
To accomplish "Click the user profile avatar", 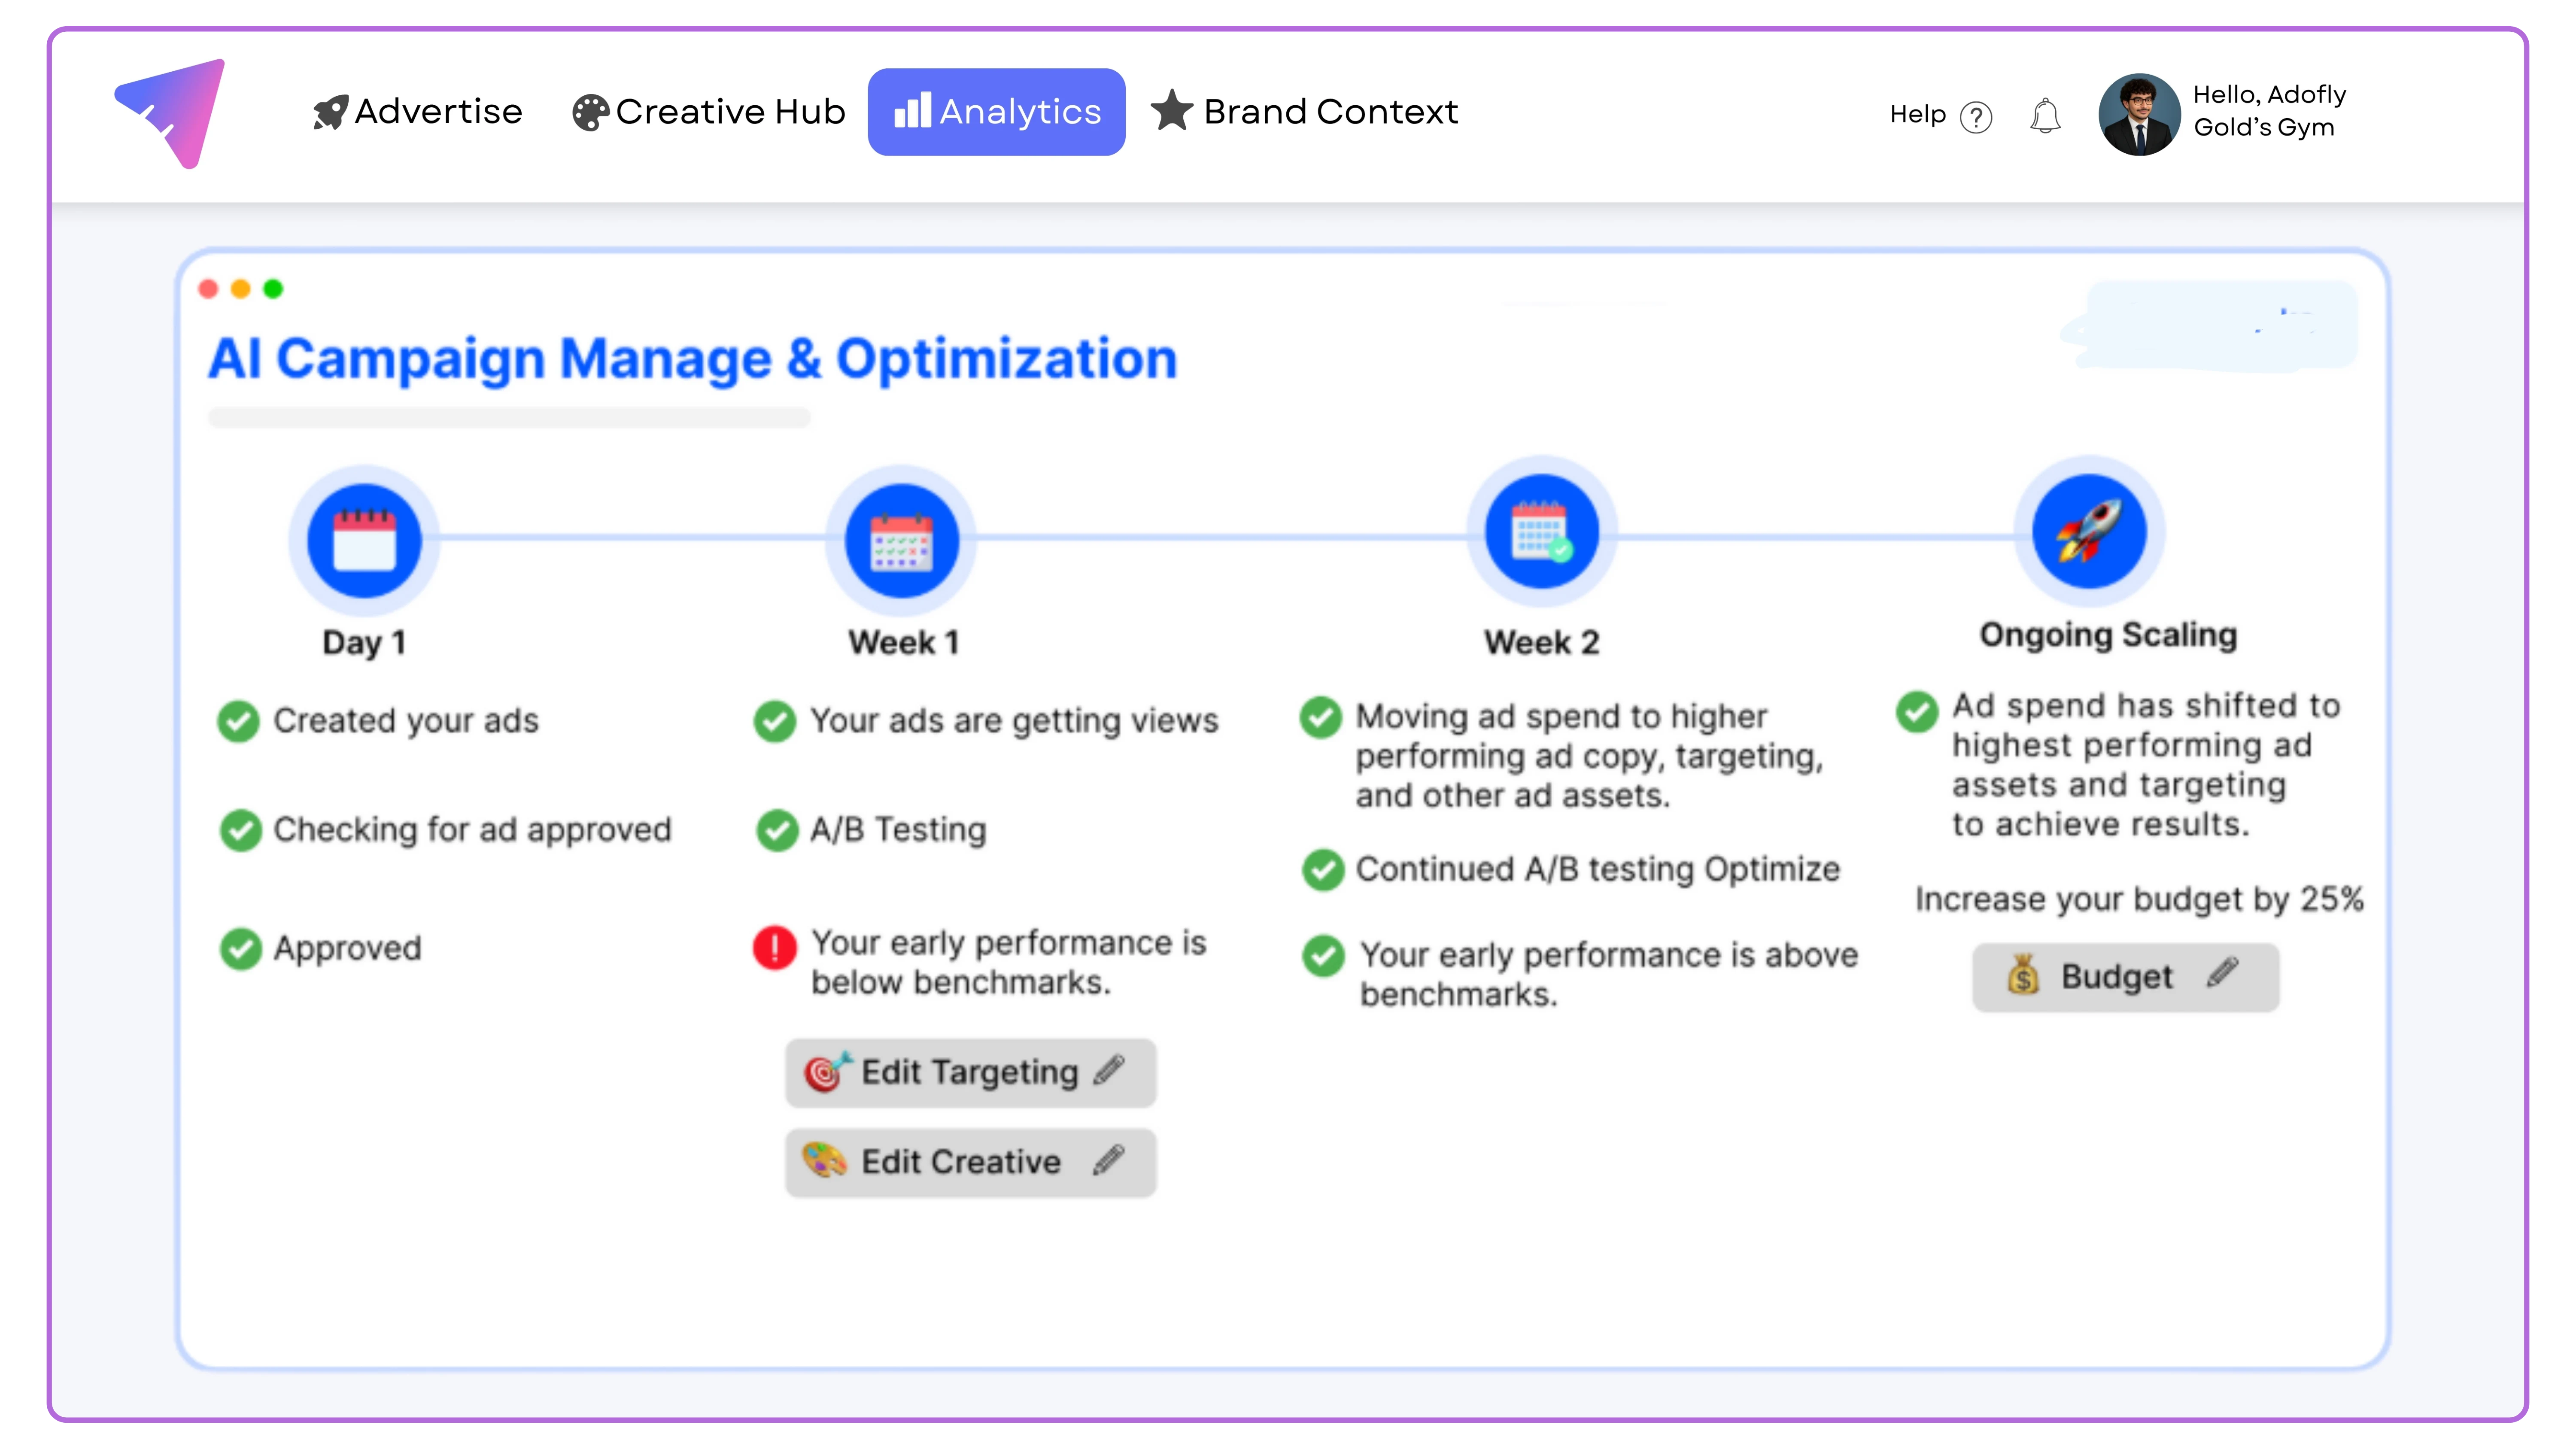I will coord(2139,114).
